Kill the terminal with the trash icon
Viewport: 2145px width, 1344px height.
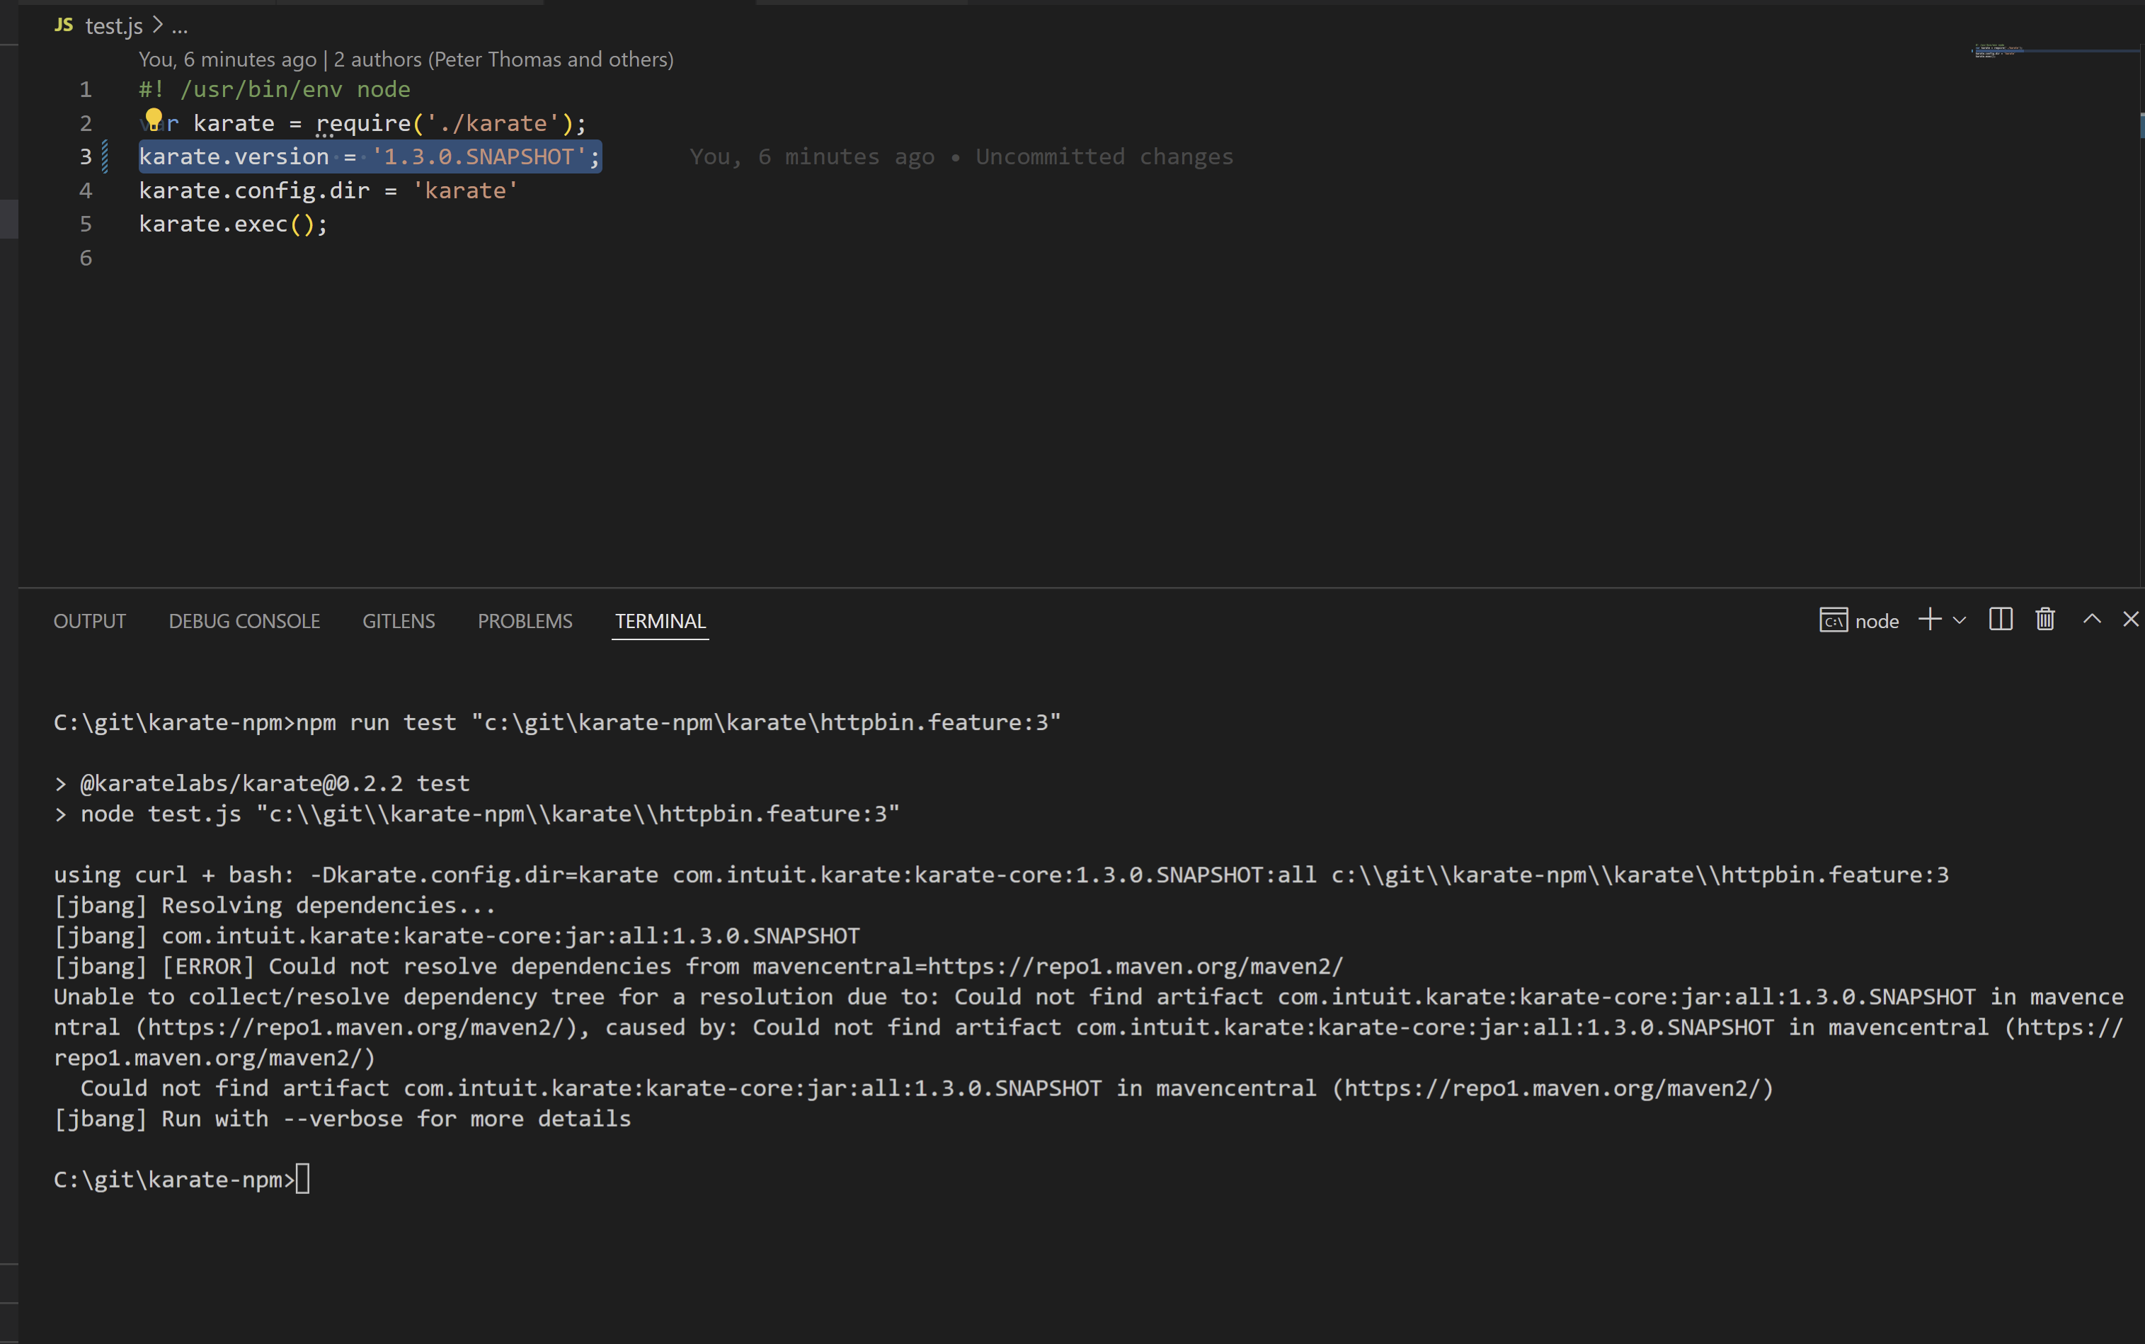2043,620
